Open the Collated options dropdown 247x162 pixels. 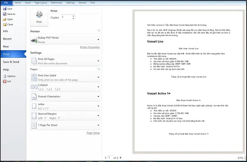point(65,87)
